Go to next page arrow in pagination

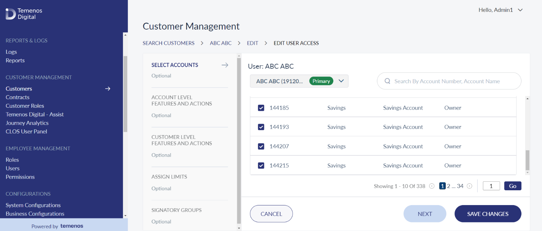(470, 186)
